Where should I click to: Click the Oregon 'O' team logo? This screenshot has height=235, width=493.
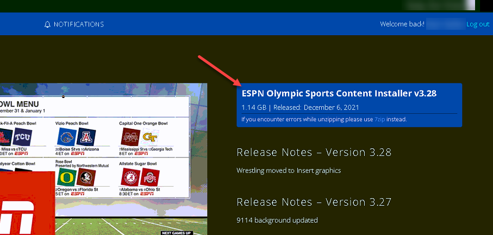(65, 177)
